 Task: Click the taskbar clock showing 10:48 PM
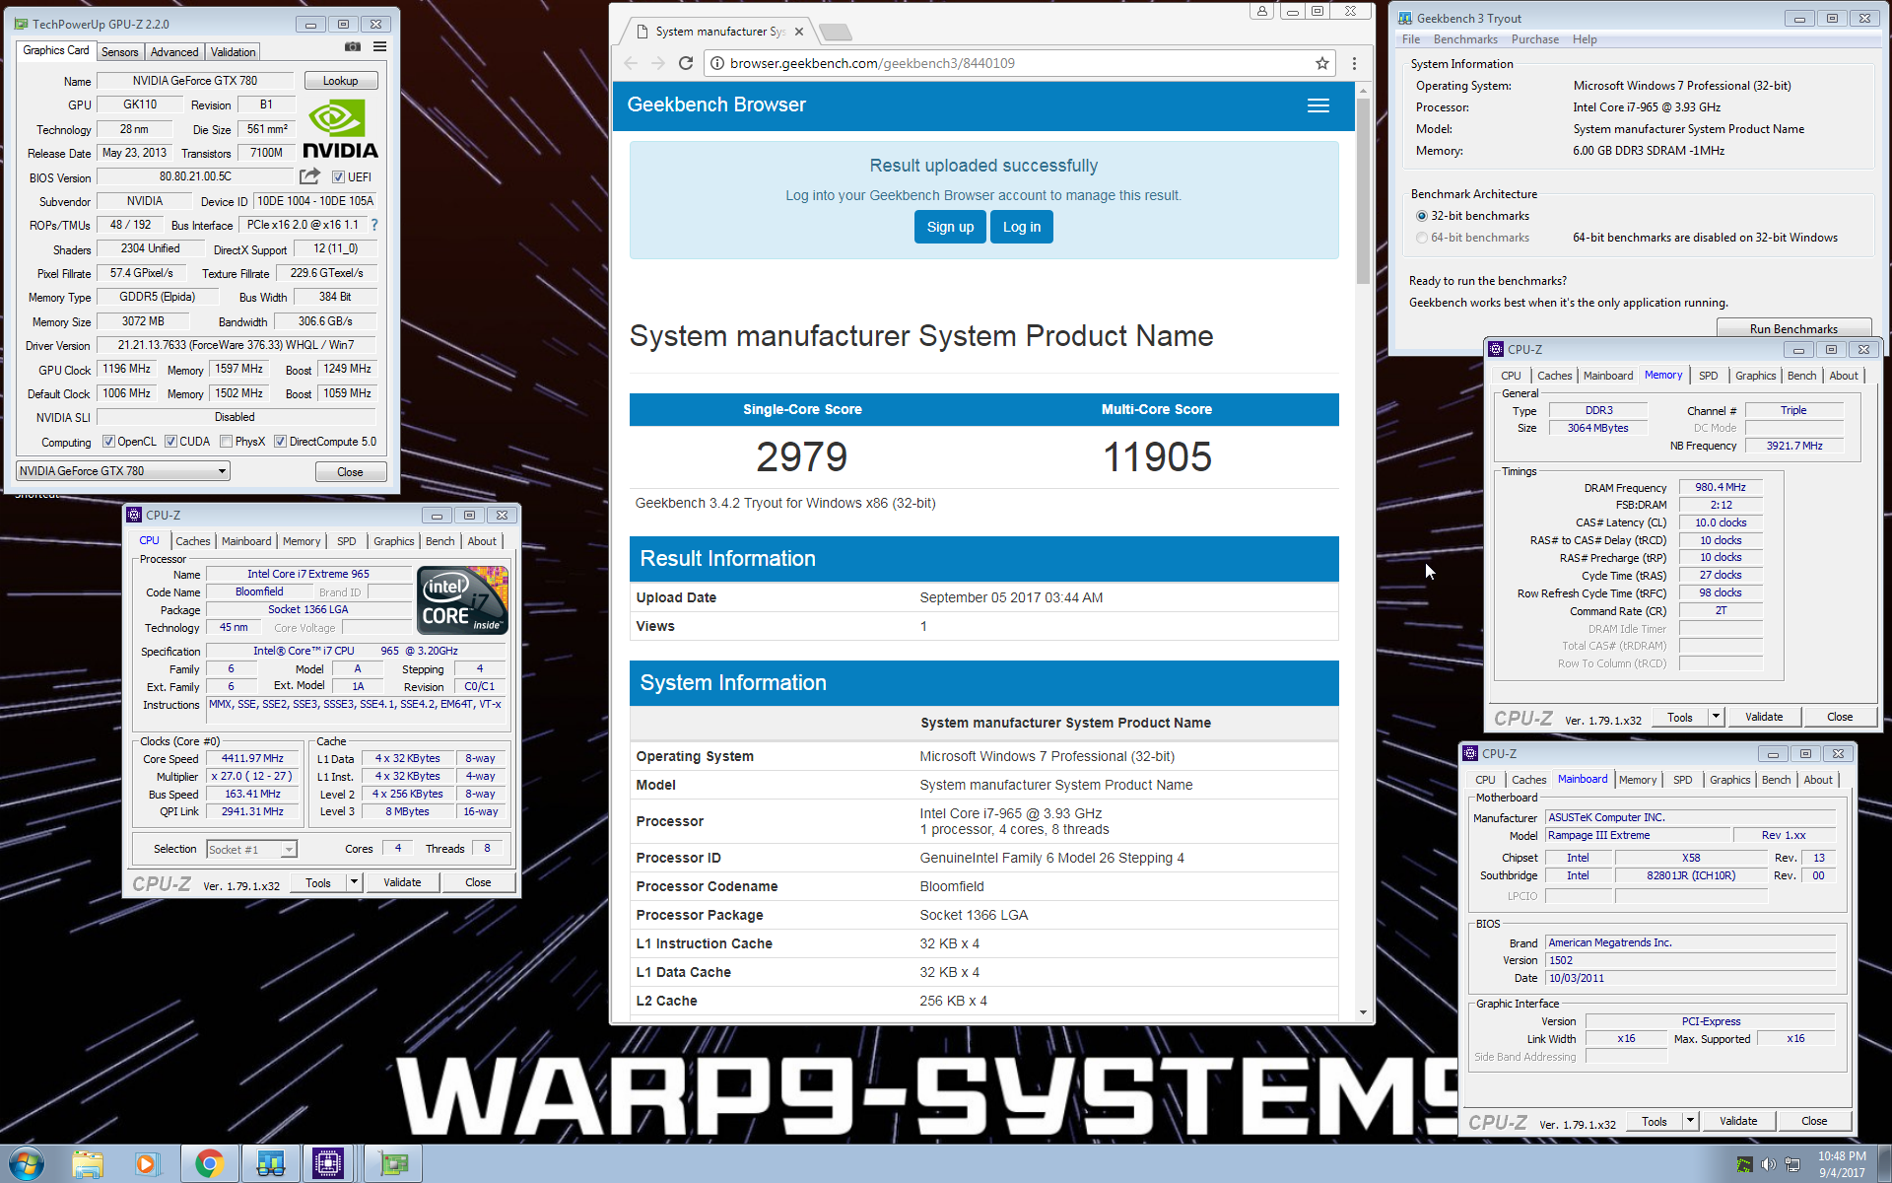pyautogui.click(x=1842, y=1164)
